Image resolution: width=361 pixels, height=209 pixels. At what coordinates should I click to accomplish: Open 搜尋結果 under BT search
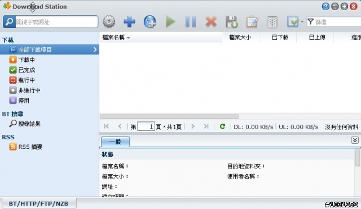click(25, 124)
